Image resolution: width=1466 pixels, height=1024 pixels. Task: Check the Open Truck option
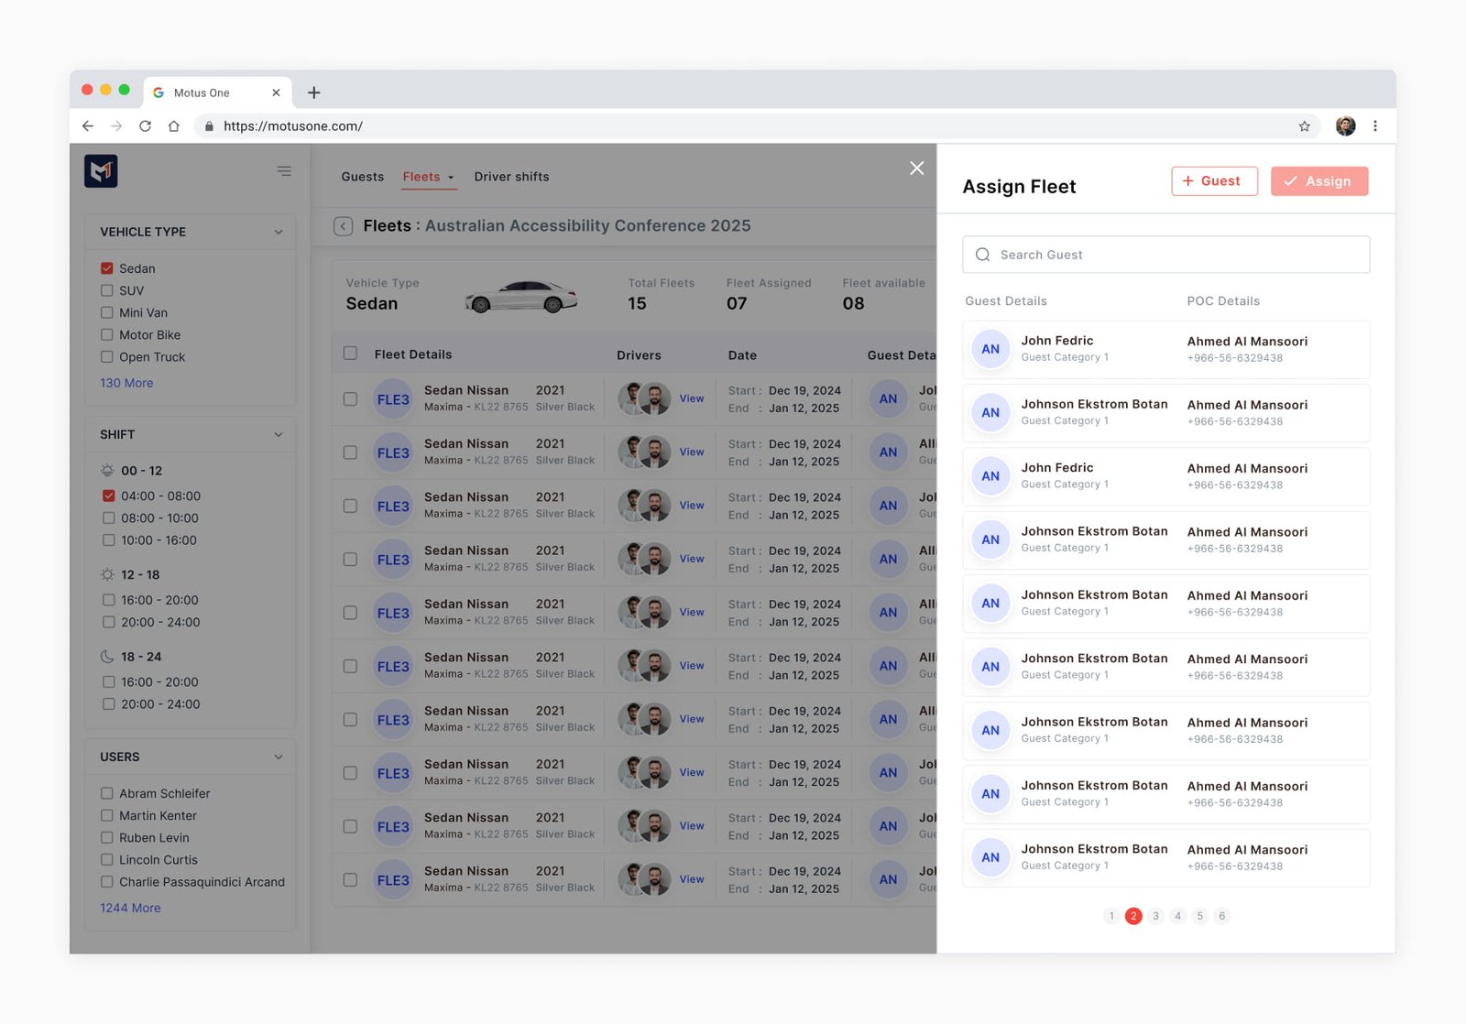click(x=107, y=356)
